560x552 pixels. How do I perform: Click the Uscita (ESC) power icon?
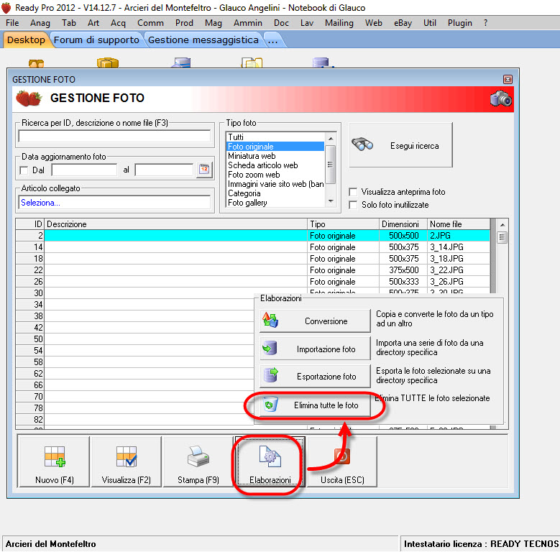(341, 456)
